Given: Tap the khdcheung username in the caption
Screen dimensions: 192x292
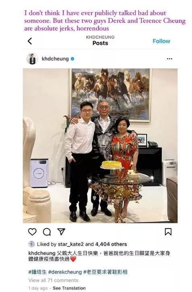Looking at the screenshot, I should tap(42, 253).
